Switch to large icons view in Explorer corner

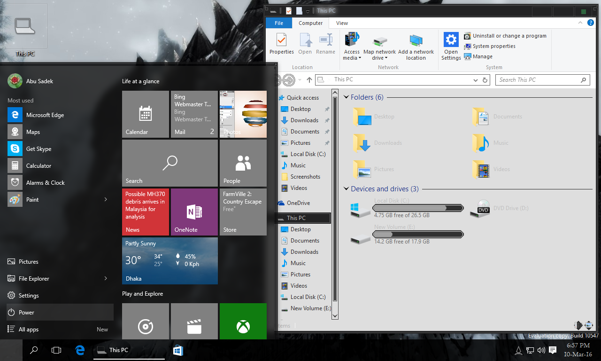(588, 325)
